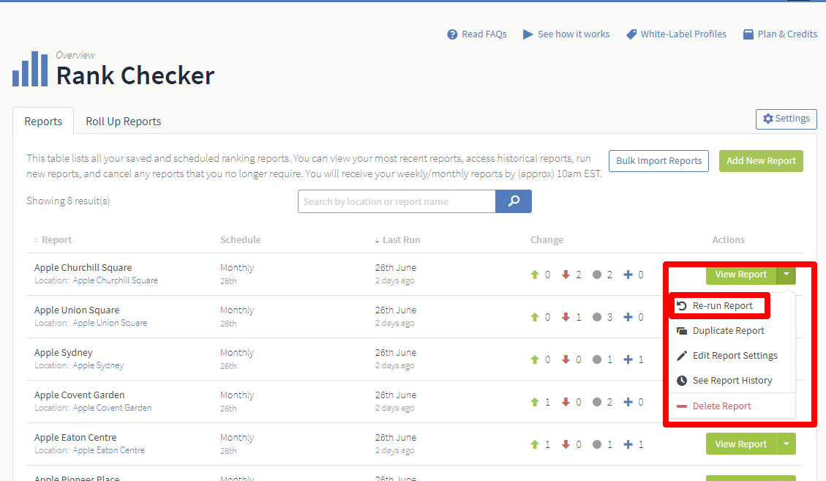Open the Read FAQs link
The image size is (826, 481).
(x=477, y=34)
